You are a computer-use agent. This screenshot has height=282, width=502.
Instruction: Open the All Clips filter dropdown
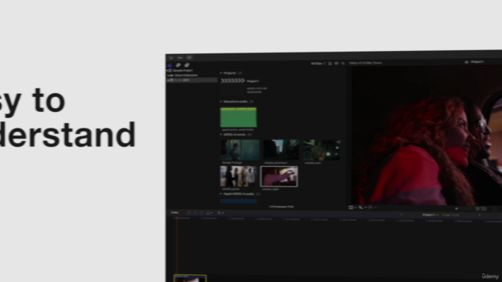(318, 63)
